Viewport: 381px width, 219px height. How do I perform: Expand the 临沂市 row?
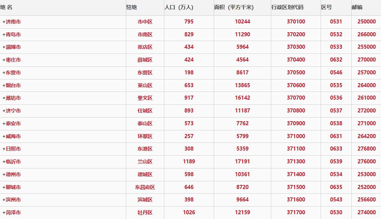[x=11, y=162]
